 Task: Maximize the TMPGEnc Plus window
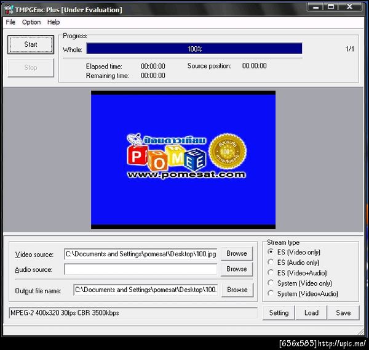point(331,7)
